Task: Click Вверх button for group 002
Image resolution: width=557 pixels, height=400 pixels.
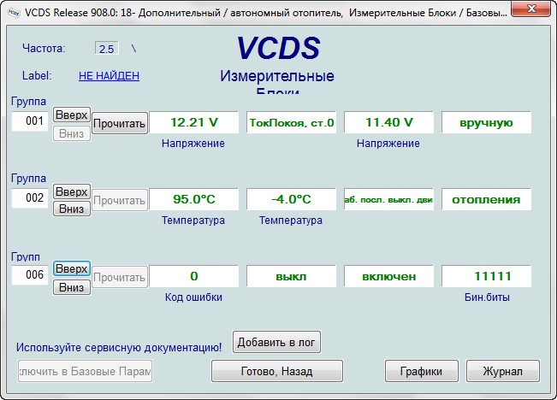Action: click(x=72, y=191)
